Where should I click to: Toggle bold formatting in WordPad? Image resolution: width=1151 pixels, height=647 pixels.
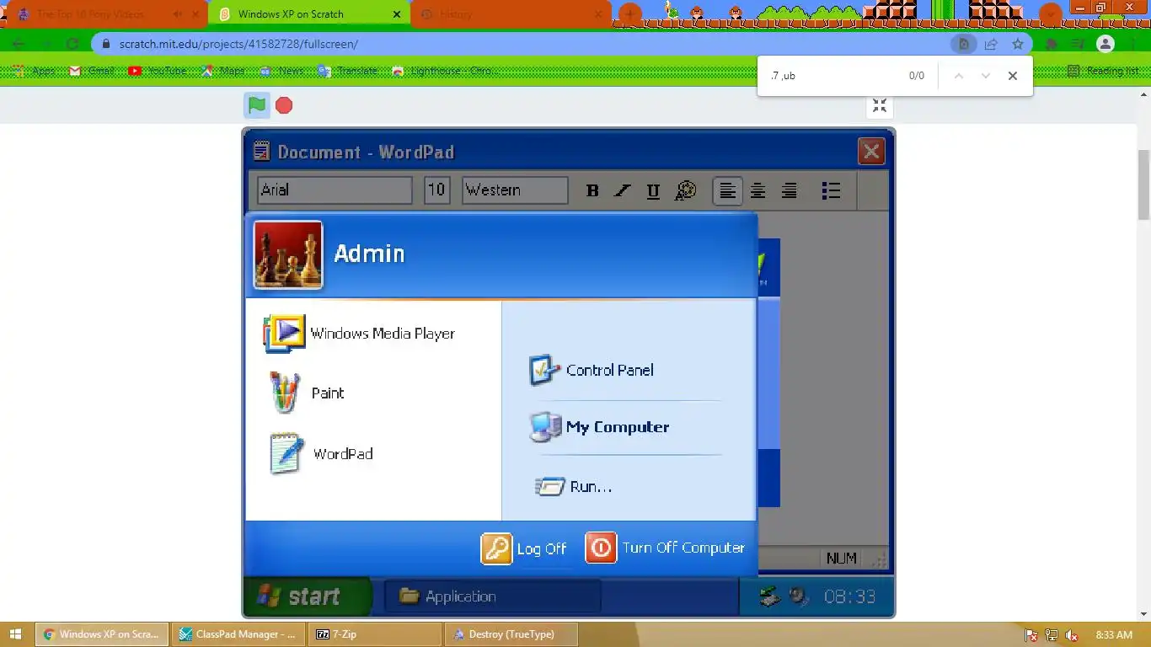(592, 190)
